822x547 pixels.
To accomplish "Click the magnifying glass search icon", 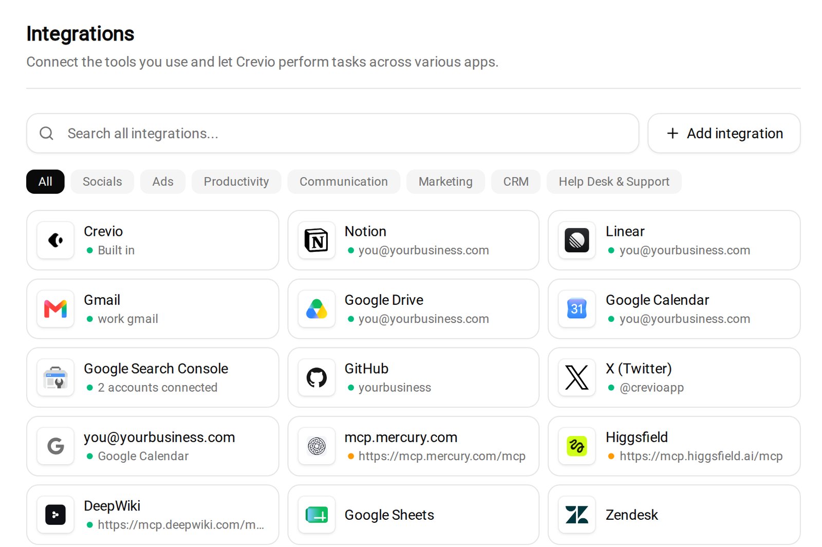I will point(47,134).
